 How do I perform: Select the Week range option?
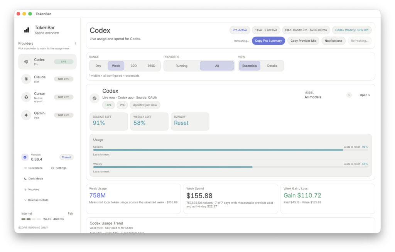pos(116,66)
